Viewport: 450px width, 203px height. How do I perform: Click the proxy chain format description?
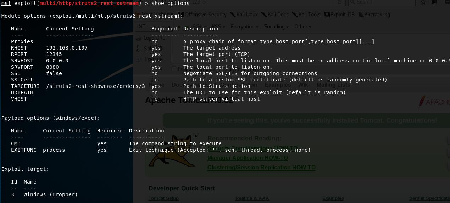(279, 41)
